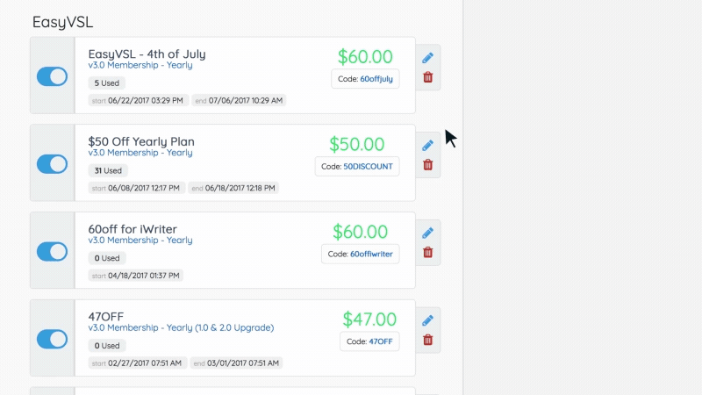Open v3.0 Membership - Yearly (1.0 & 2.0 Upgrade) link

coord(181,327)
